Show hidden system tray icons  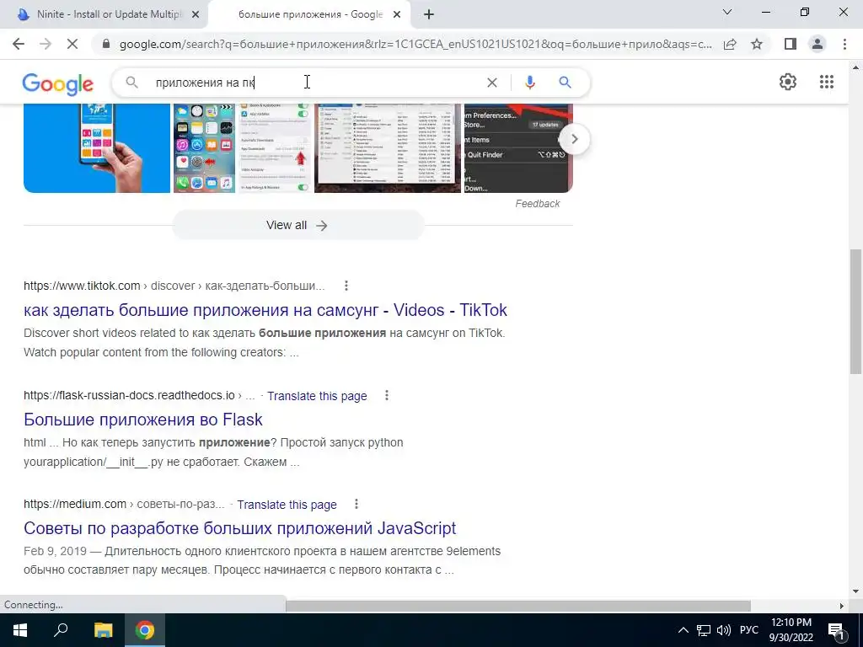click(x=683, y=630)
